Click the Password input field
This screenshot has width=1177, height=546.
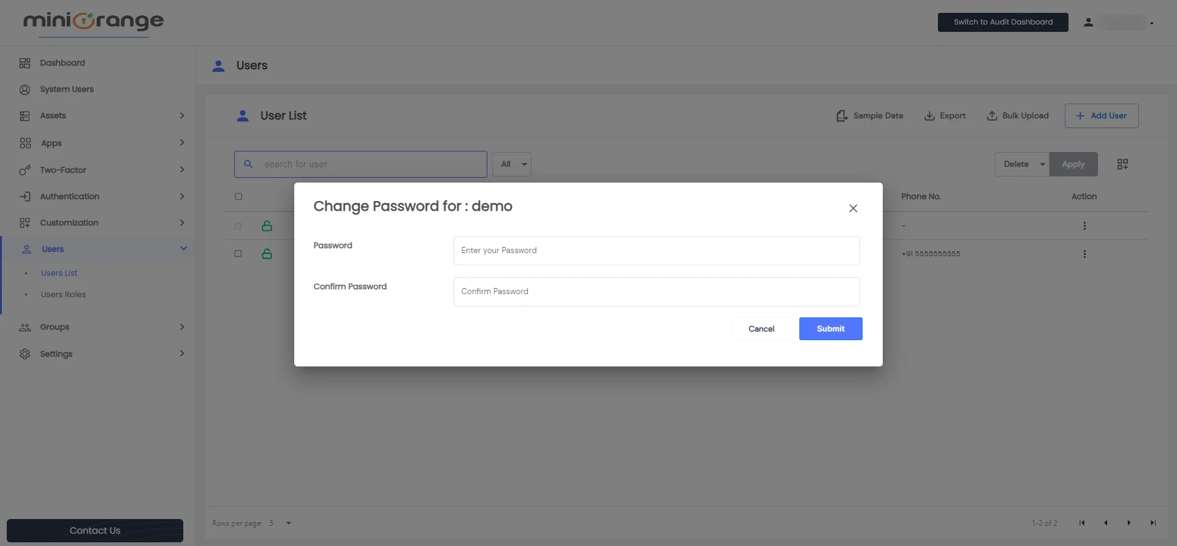click(657, 251)
